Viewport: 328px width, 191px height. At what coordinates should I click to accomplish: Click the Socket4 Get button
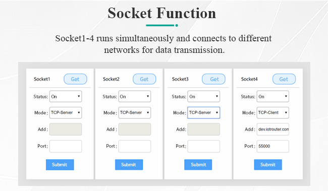click(x=284, y=79)
